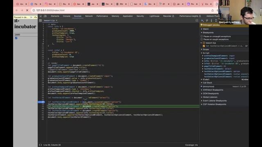Pretty print the source with braces icon
262x147 pixels.
click(x=41, y=145)
